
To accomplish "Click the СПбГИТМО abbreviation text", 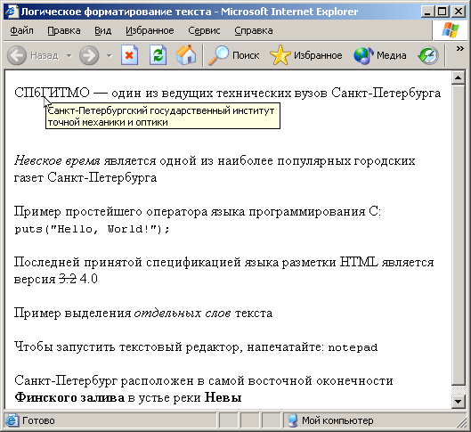I will [52, 93].
